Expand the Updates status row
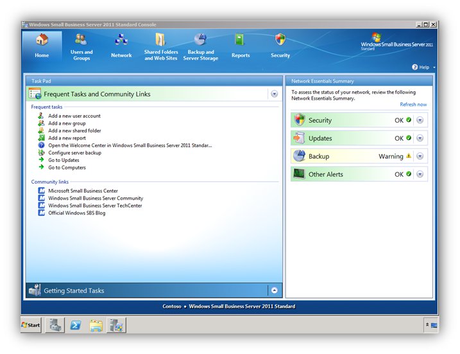 420,138
